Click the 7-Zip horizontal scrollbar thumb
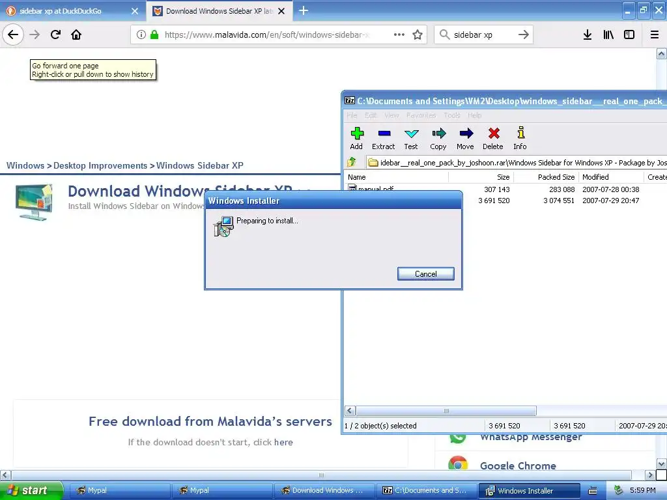667x500 pixels. coord(446,411)
